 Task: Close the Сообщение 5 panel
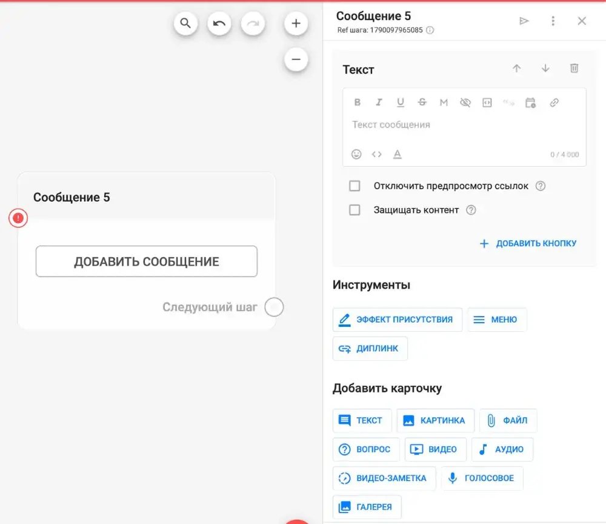[582, 21]
